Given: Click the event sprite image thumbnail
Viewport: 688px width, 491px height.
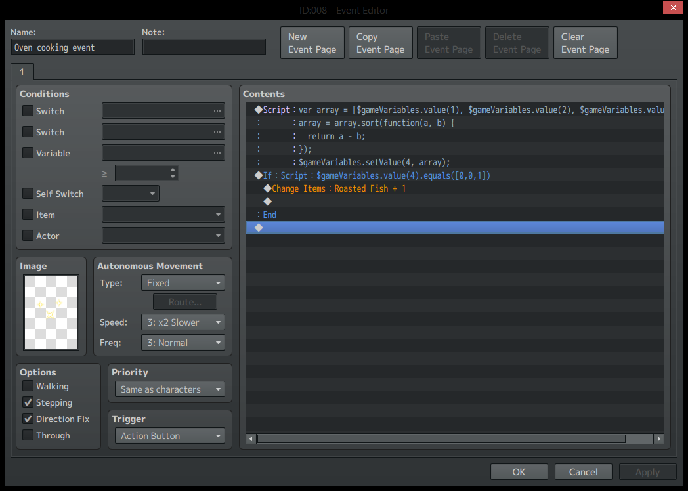Looking at the screenshot, I should [x=51, y=312].
